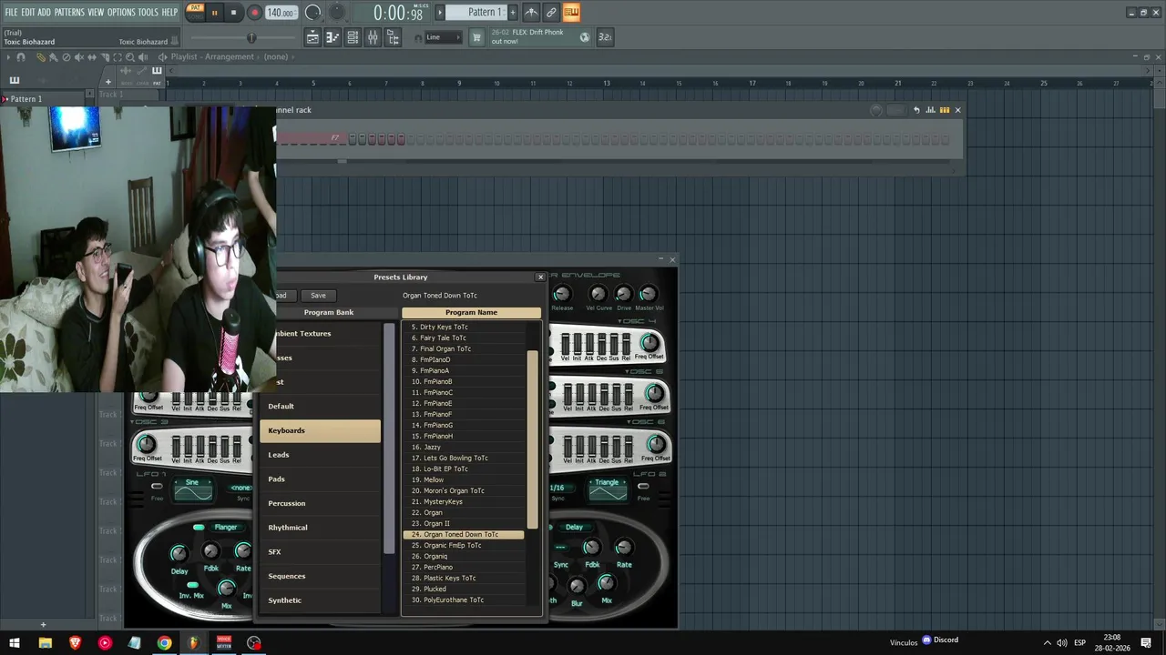1166x655 pixels.
Task: Adjust the main volume slider
Action: [251, 37]
